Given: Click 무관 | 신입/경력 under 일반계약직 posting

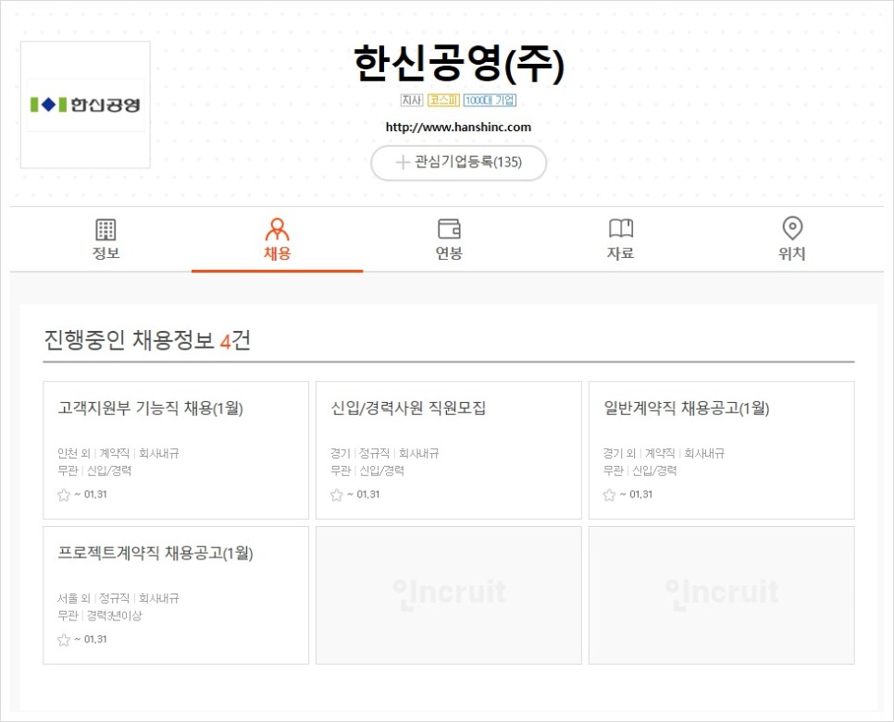Looking at the screenshot, I should point(639,471).
